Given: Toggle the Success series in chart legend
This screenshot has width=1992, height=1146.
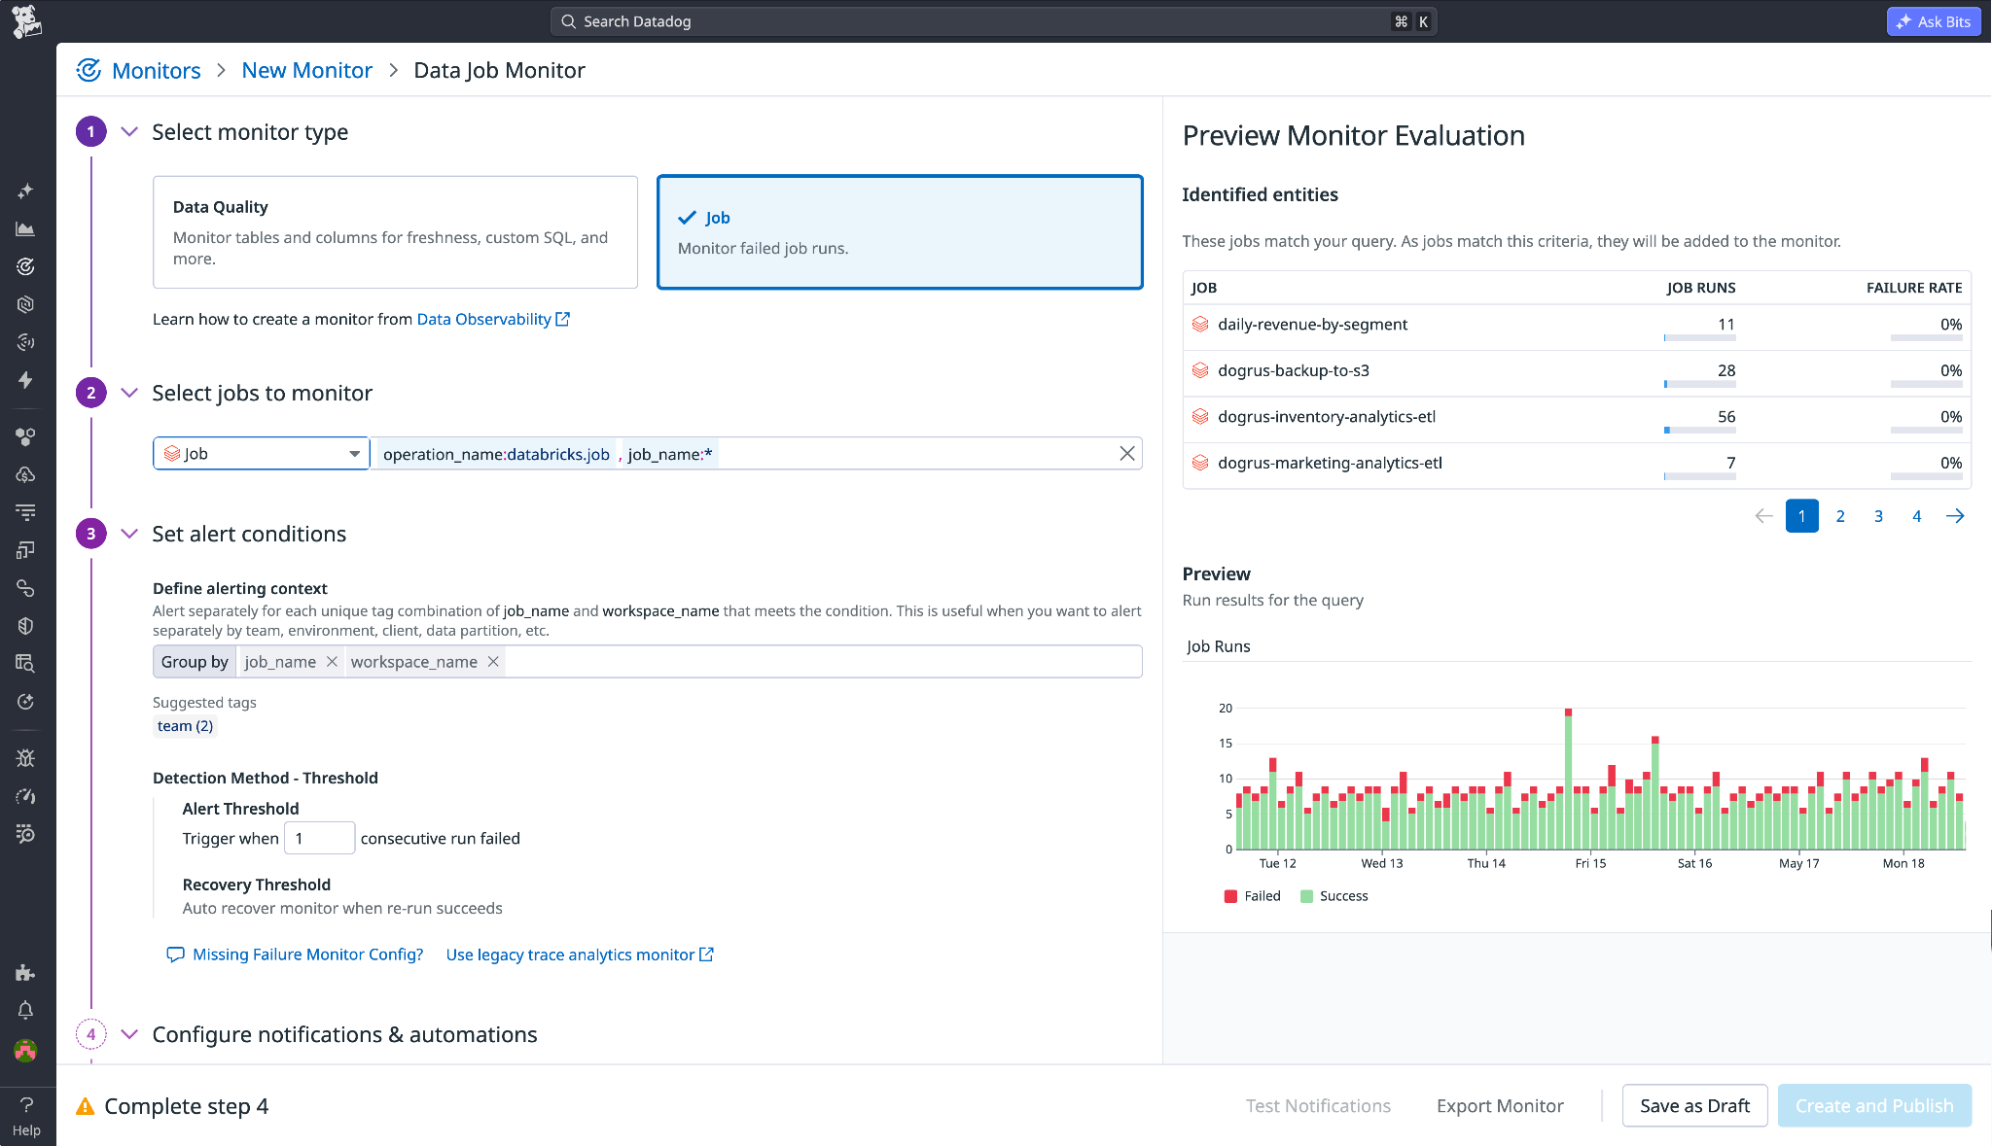Looking at the screenshot, I should (1334, 896).
